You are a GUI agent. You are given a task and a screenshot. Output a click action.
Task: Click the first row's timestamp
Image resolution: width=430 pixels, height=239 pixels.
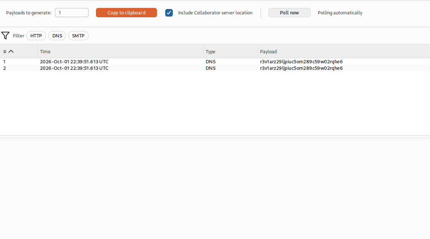tap(74, 62)
